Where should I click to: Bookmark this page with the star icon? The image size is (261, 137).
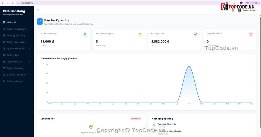[227, 3]
